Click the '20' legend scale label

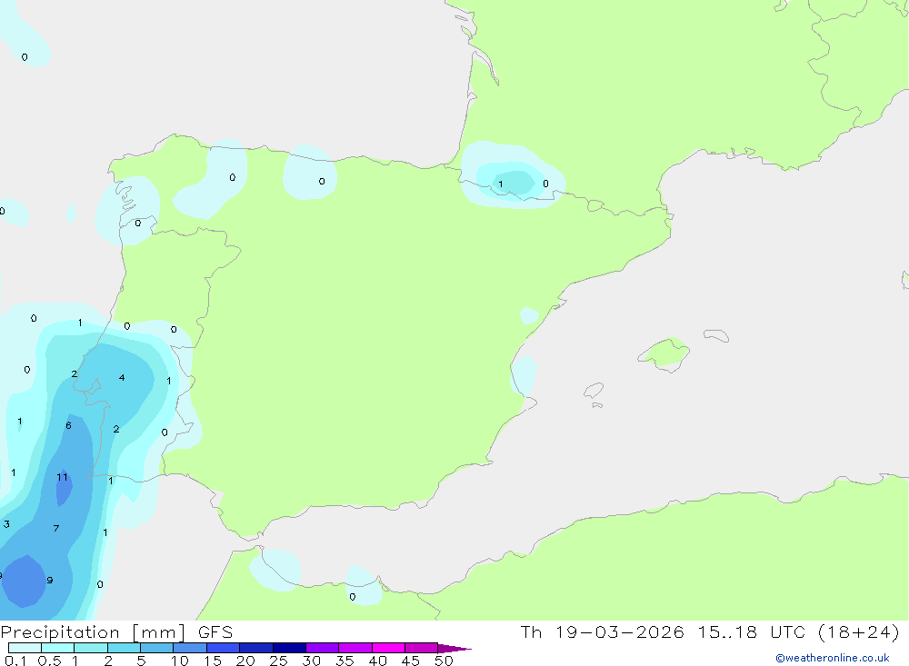coord(245,661)
